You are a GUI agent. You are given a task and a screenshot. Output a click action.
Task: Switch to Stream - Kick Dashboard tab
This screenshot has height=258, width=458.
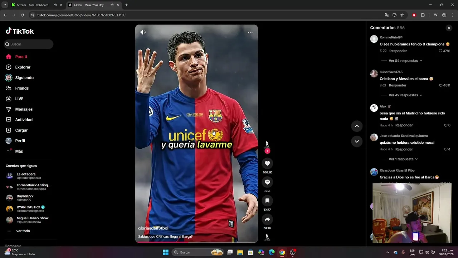[33, 5]
